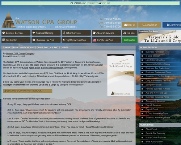Open the Business Services menu

(16, 33)
